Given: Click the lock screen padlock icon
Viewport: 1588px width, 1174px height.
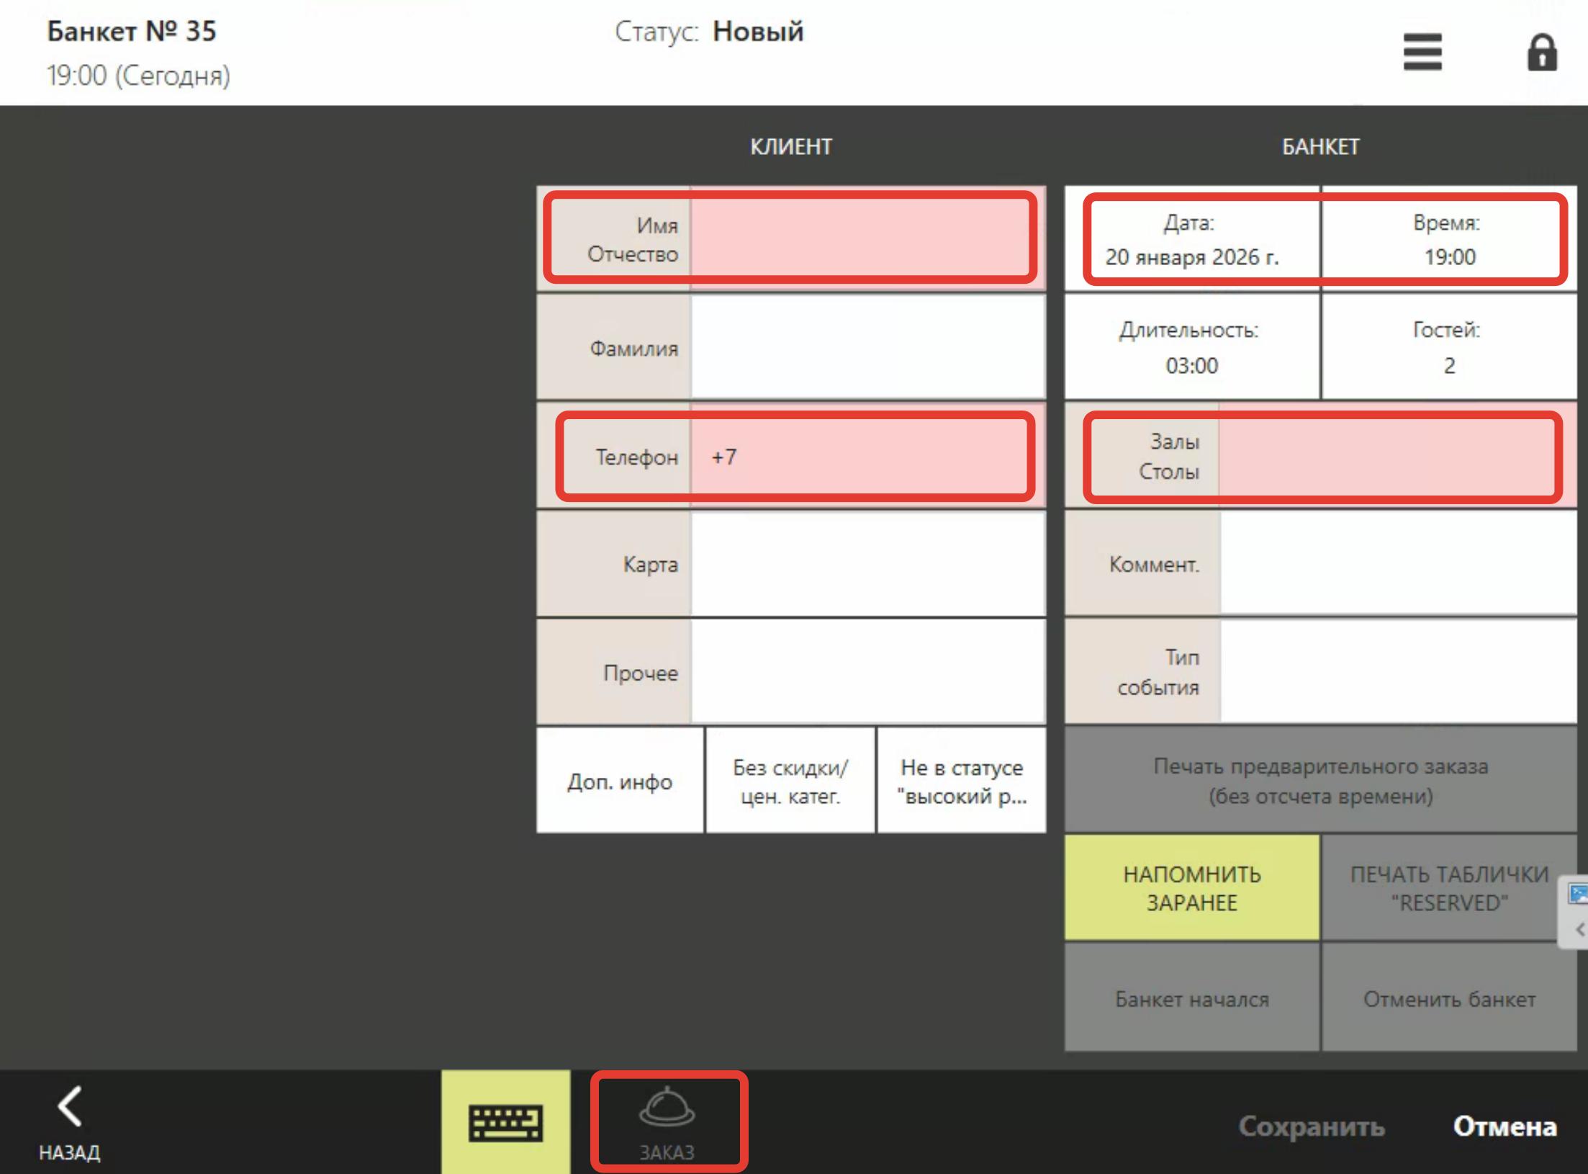Looking at the screenshot, I should (x=1541, y=53).
